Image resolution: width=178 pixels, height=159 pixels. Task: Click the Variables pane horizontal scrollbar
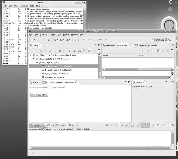point(136,78)
